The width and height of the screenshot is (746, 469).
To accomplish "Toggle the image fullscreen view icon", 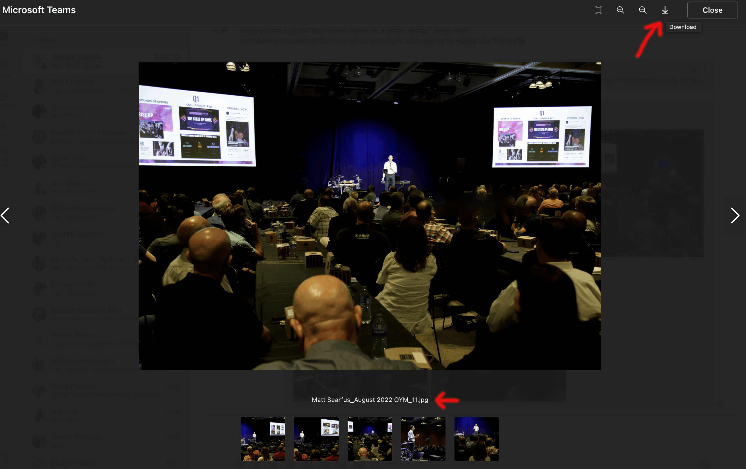I will point(599,10).
